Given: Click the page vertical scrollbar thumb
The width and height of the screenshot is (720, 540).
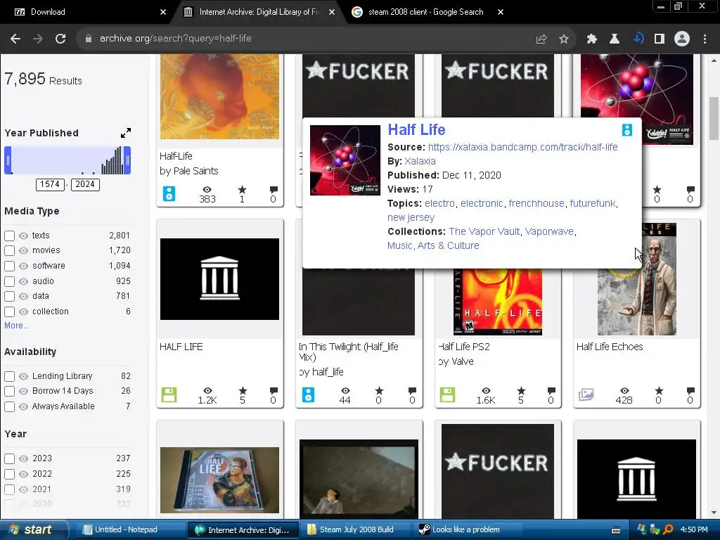Looking at the screenshot, I should pyautogui.click(x=714, y=118).
